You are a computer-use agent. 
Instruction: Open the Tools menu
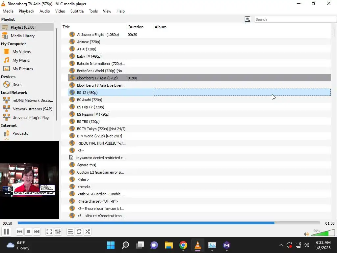pos(93,11)
